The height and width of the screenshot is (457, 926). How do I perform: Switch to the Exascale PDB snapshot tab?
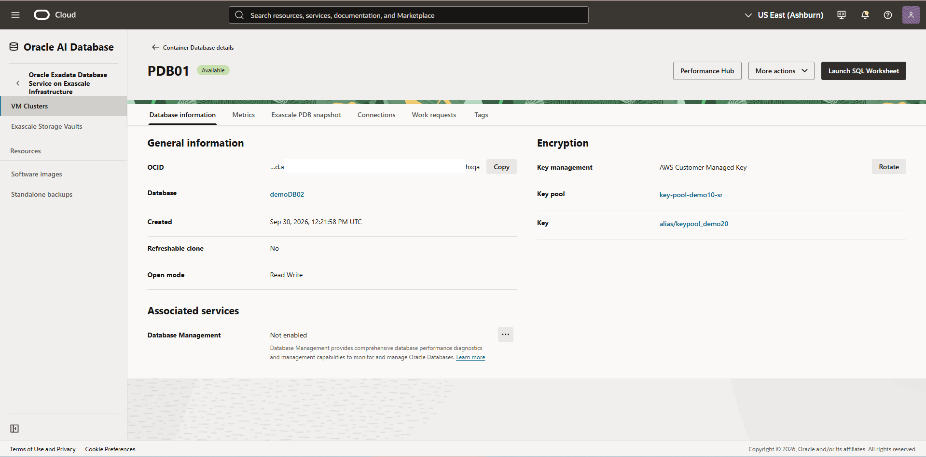click(306, 115)
